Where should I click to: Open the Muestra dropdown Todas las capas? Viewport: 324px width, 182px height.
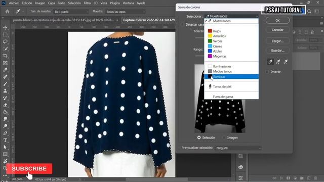125,12
